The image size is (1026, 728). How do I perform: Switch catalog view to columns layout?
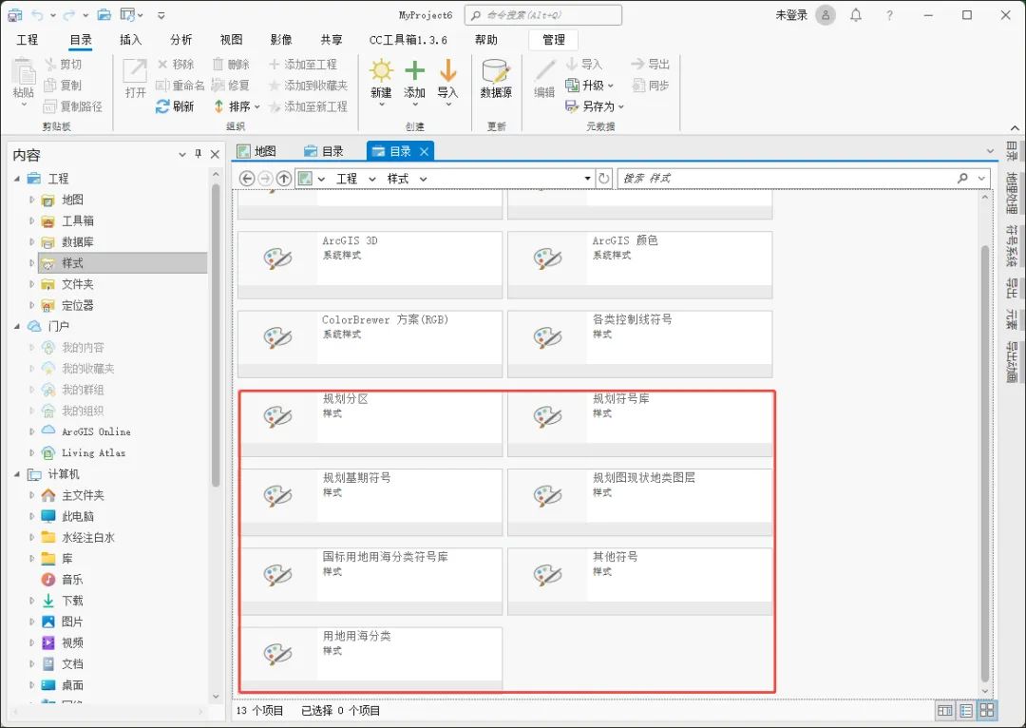pyautogui.click(x=945, y=710)
